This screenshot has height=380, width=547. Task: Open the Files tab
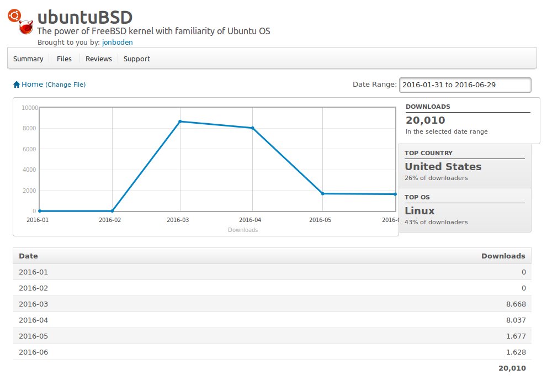coord(64,59)
